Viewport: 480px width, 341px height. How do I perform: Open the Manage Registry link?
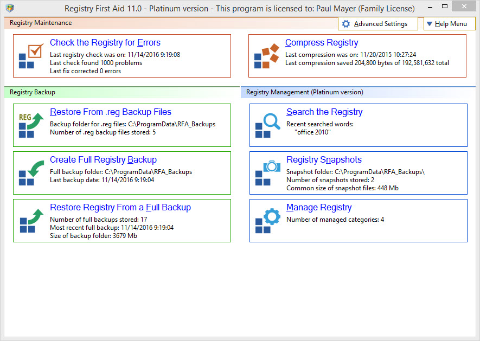[x=319, y=208]
